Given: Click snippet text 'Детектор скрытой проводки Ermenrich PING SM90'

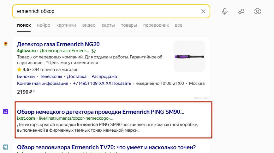Looking at the screenshot, I should [x=69, y=124].
